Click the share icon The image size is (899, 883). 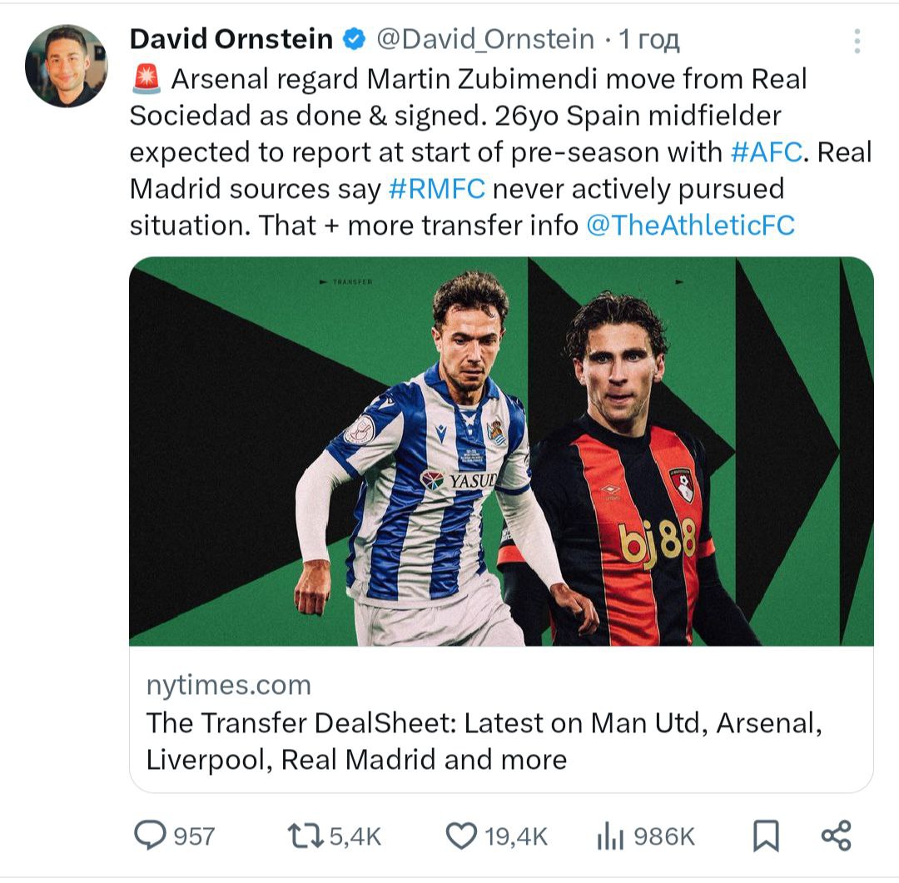(836, 836)
